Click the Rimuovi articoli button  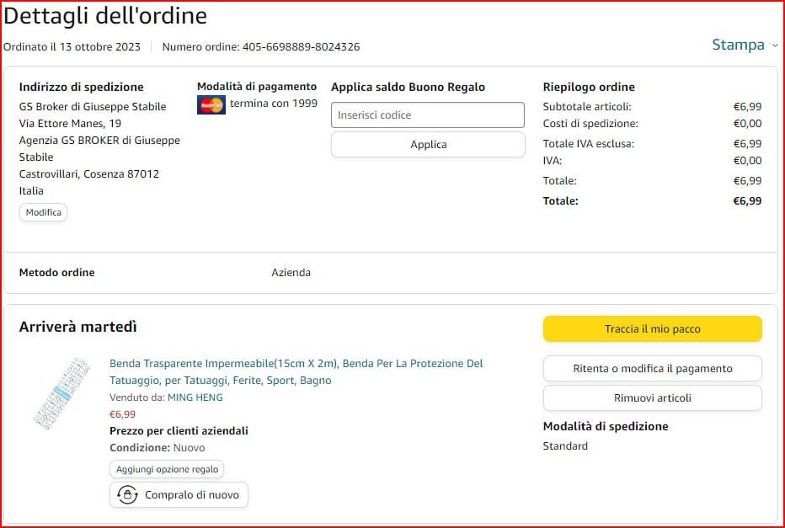click(x=652, y=398)
